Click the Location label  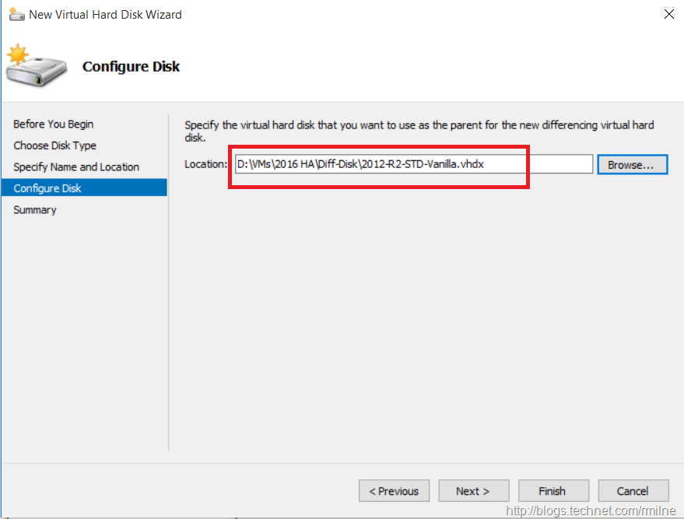coord(205,164)
